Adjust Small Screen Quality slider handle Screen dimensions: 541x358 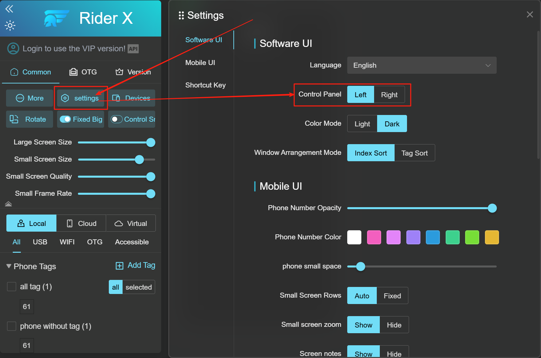point(151,177)
